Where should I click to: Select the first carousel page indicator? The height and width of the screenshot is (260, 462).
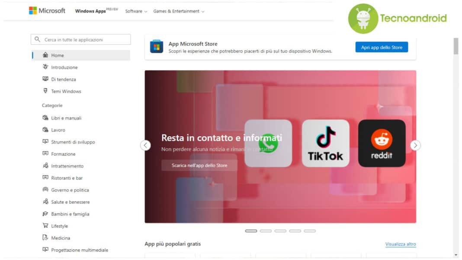click(x=251, y=231)
